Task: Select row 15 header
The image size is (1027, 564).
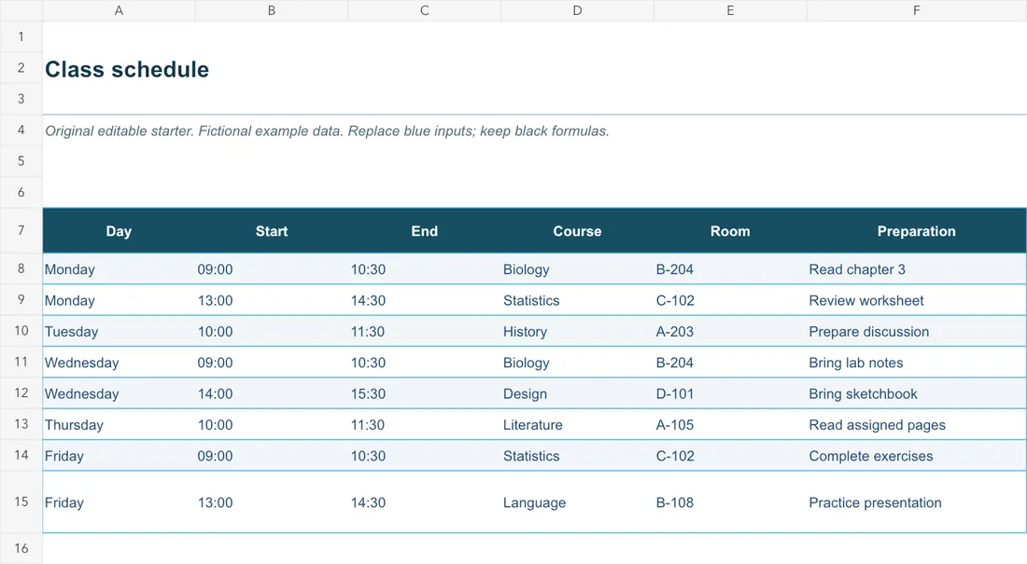Action: (21, 502)
